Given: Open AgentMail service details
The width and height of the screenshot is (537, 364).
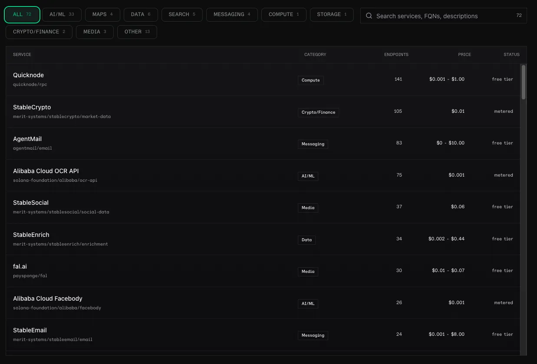Looking at the screenshot, I should click(263, 143).
